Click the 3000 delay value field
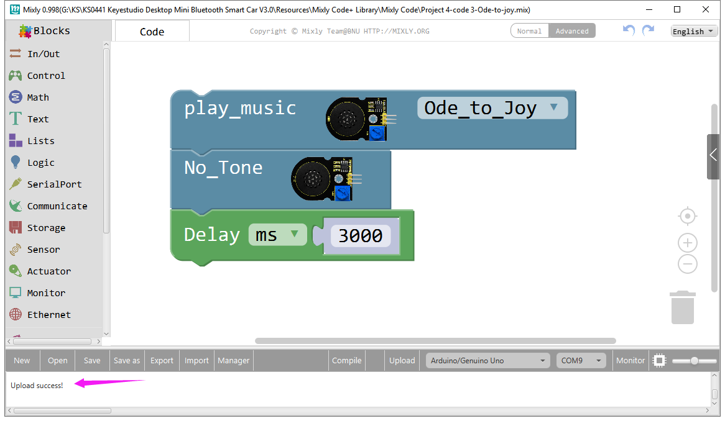The image size is (725, 421). click(361, 236)
